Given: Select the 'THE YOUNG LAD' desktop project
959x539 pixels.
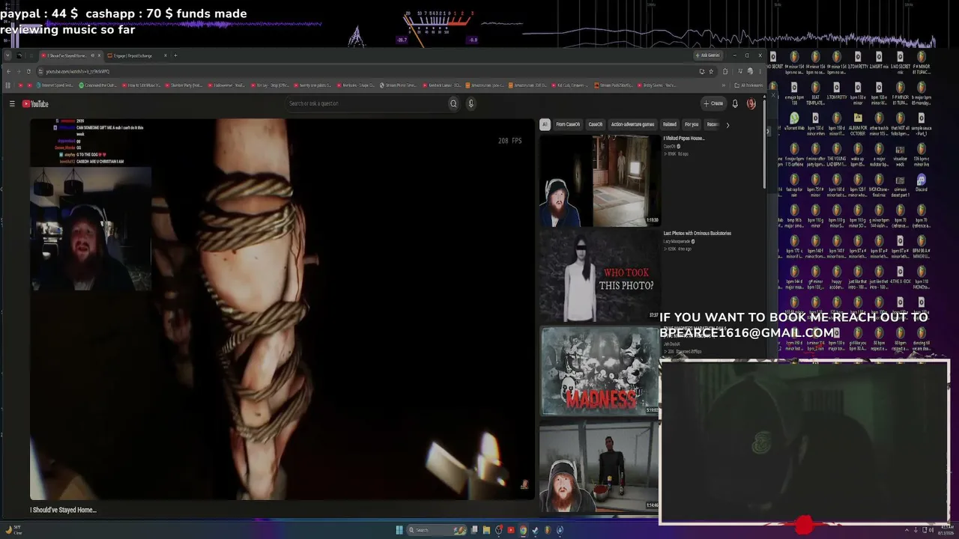Looking at the screenshot, I should click(x=837, y=153).
